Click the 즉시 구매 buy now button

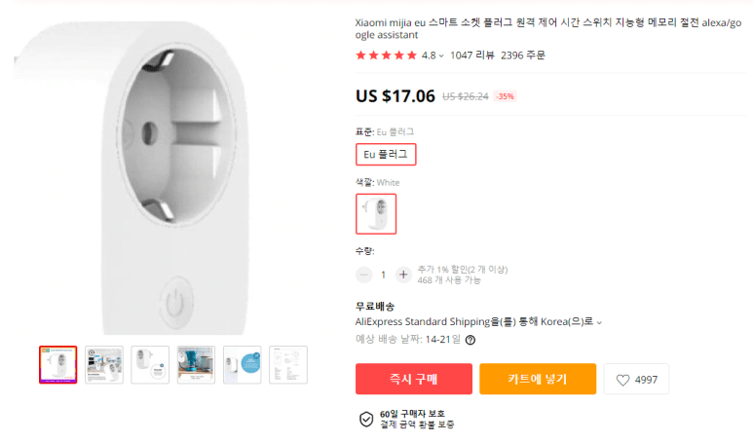click(x=414, y=380)
